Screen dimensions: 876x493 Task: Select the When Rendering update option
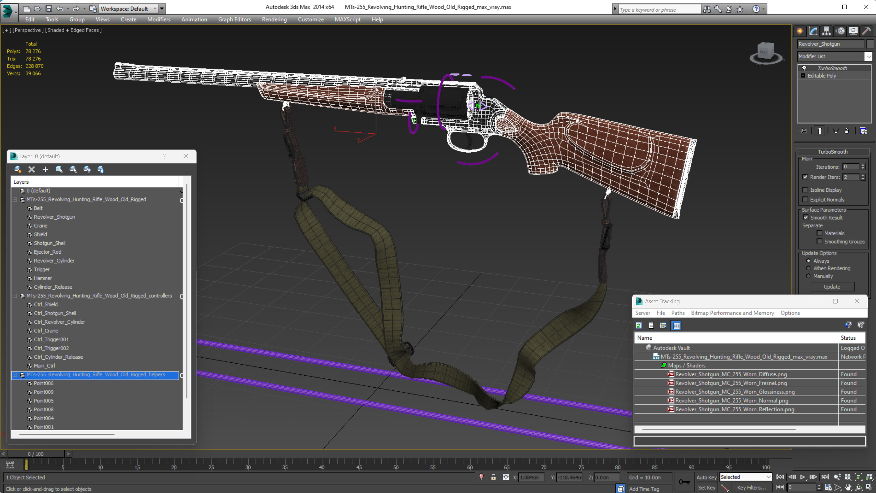click(x=808, y=268)
